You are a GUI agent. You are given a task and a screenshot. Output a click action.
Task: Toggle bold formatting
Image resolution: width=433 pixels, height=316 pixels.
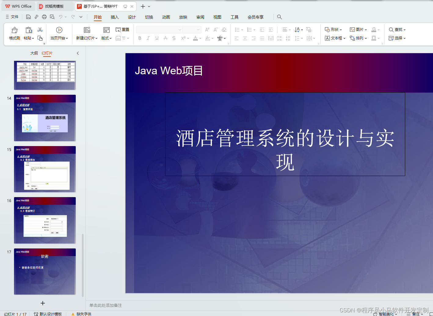[140, 38]
